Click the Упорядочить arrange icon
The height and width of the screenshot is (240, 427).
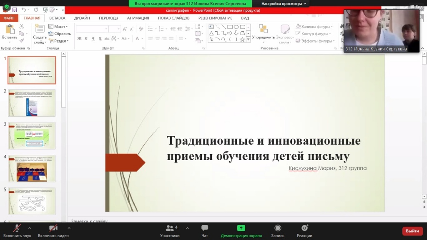pyautogui.click(x=263, y=30)
